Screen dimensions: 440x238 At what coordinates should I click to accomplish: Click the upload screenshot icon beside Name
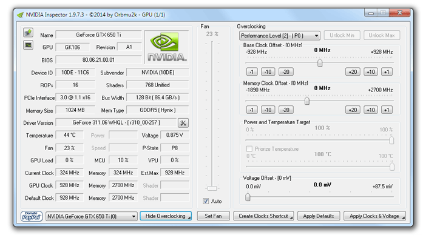[28, 33]
